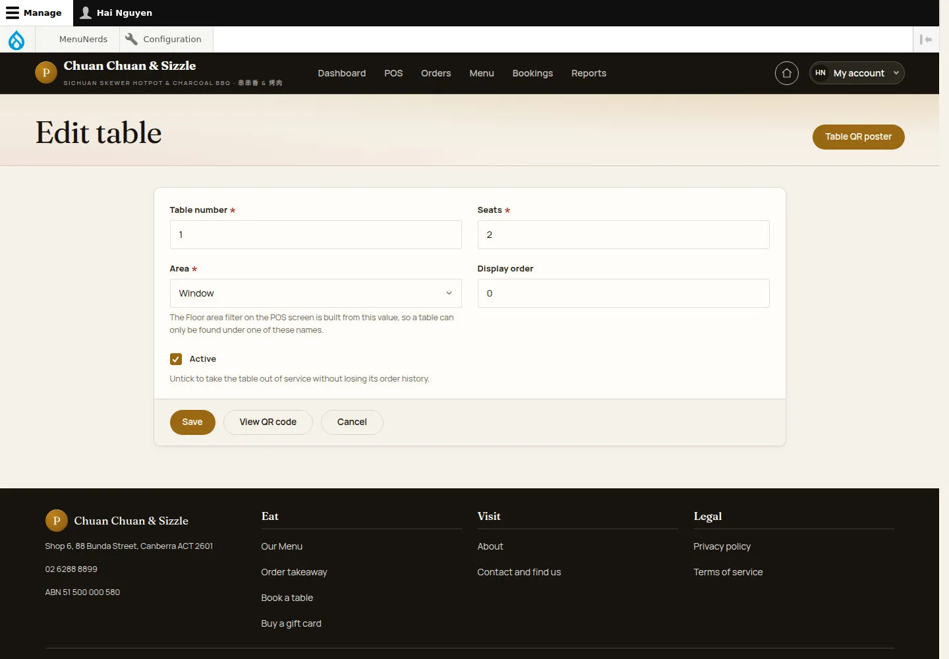Open the Table QR poster
Screen dimensions: 949x659
859,137
